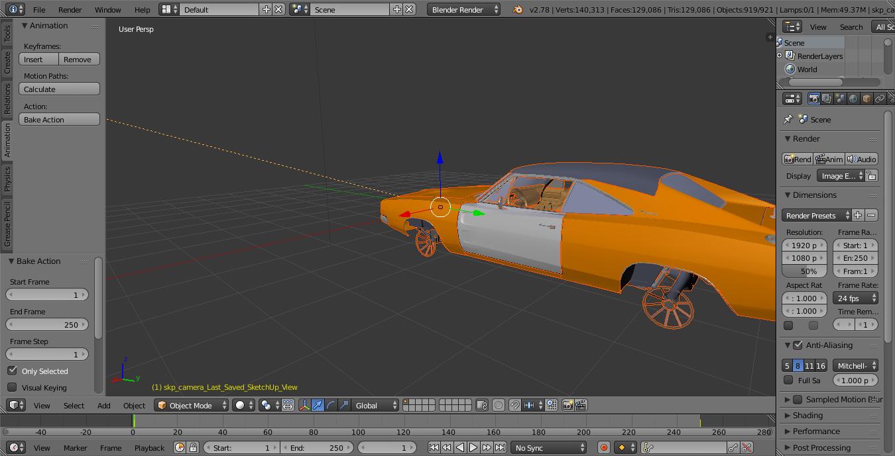Switch to the Physics tab
895x456 pixels.
pyautogui.click(x=7, y=179)
